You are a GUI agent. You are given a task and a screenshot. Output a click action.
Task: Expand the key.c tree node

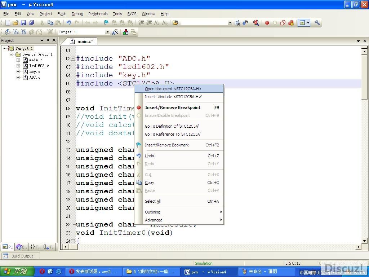pos(18,71)
